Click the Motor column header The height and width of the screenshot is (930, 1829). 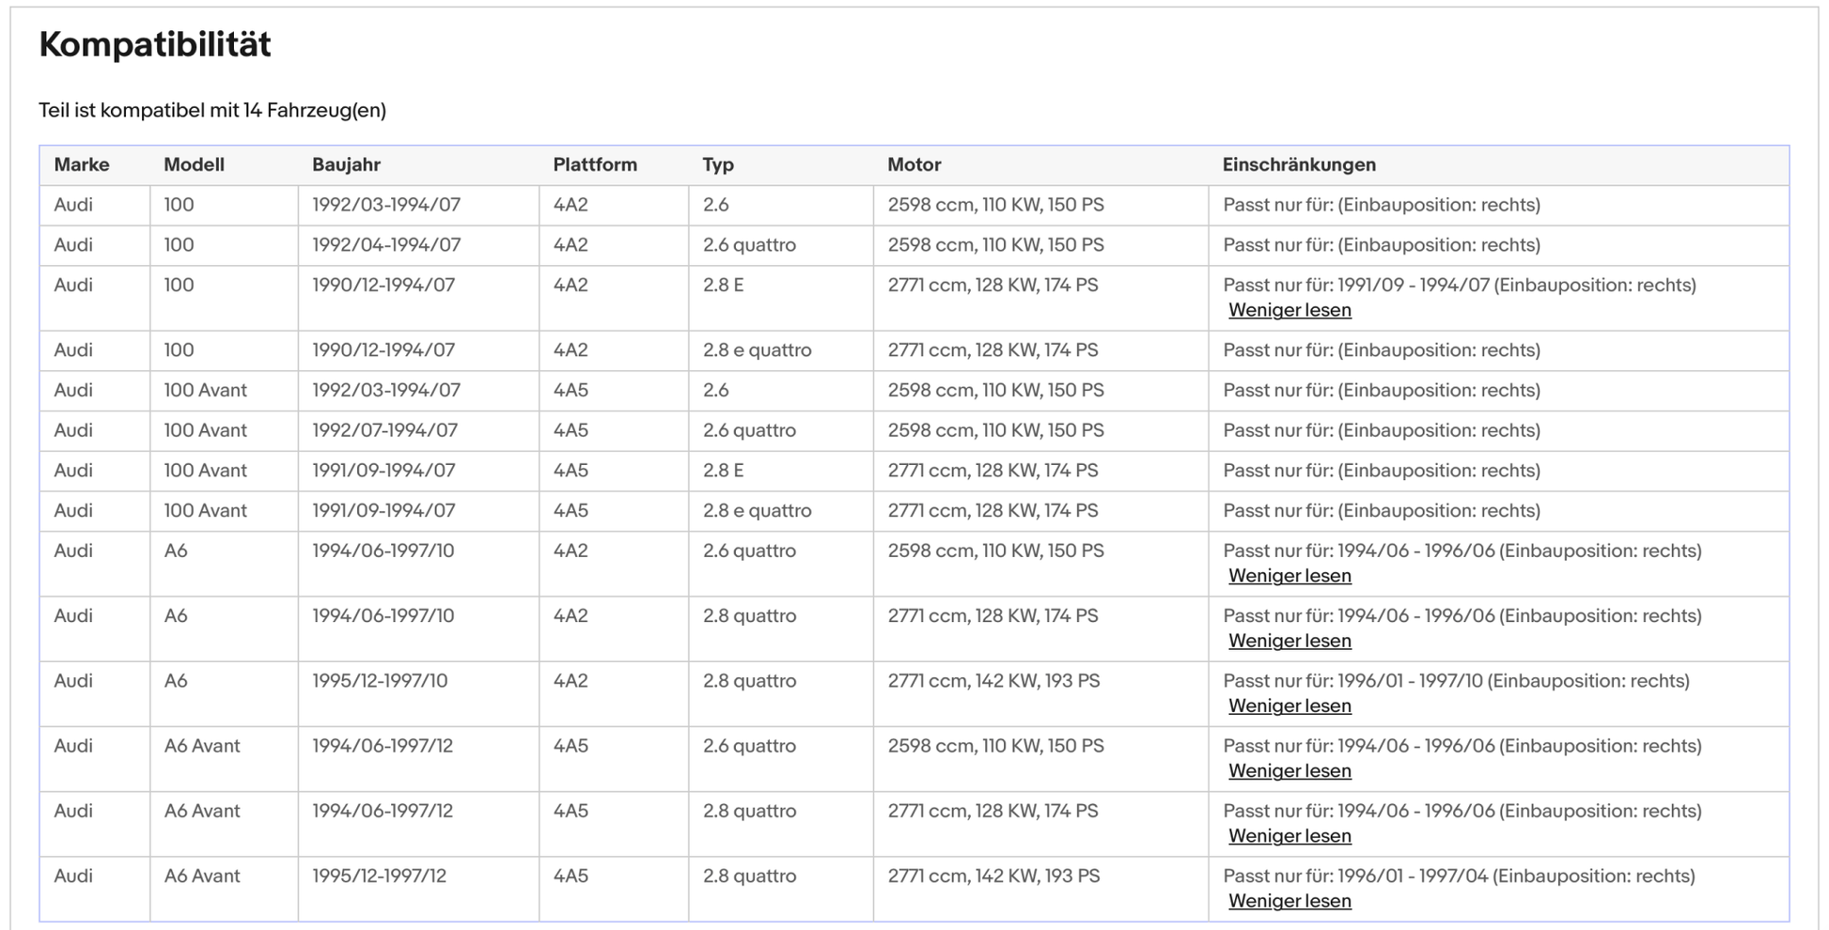click(x=914, y=165)
